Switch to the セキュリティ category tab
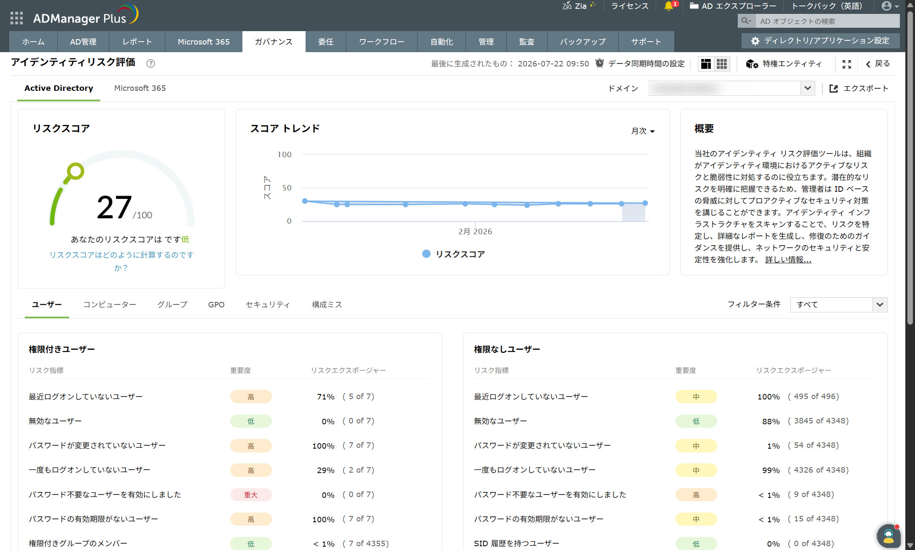The width and height of the screenshot is (915, 550). pyautogui.click(x=268, y=304)
